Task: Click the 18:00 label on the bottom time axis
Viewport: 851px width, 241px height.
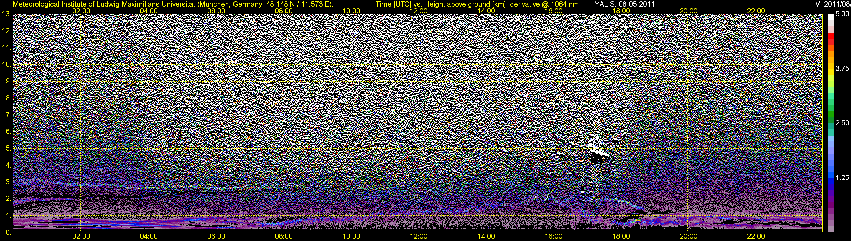Action: [621, 236]
